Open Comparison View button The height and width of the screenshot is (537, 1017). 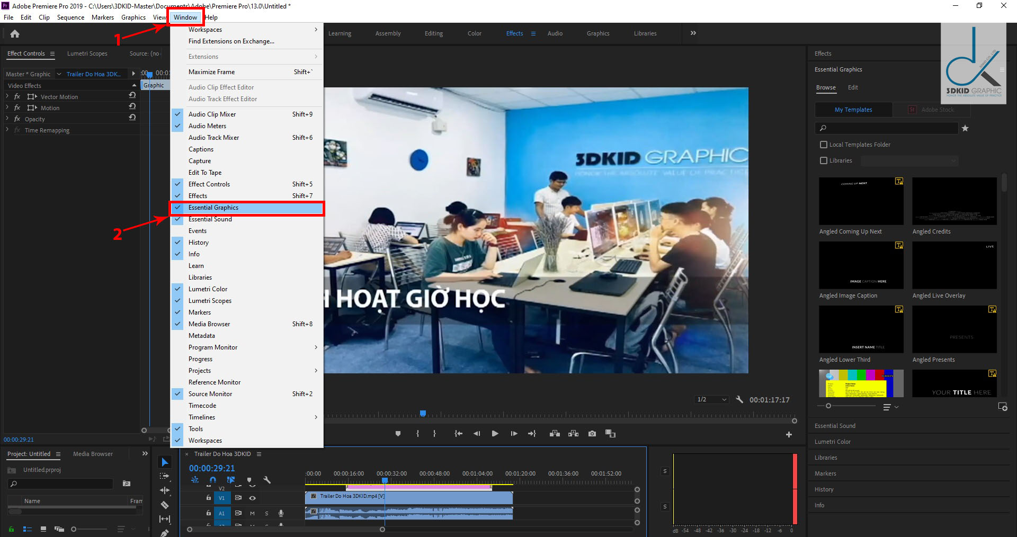tap(610, 434)
